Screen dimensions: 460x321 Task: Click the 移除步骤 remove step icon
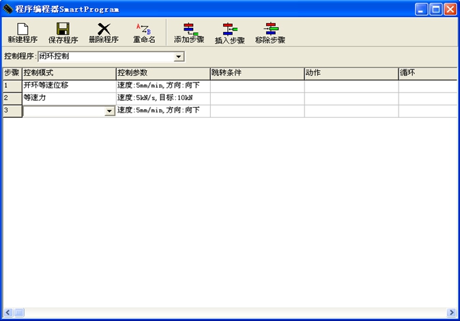pos(270,29)
